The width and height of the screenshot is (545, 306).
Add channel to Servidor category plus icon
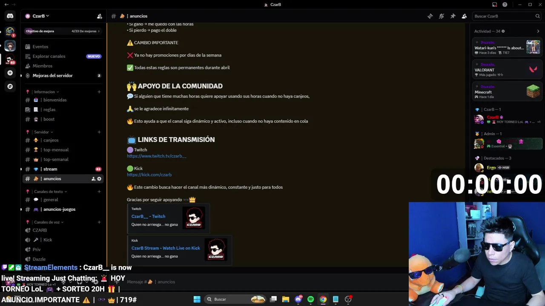point(99,132)
